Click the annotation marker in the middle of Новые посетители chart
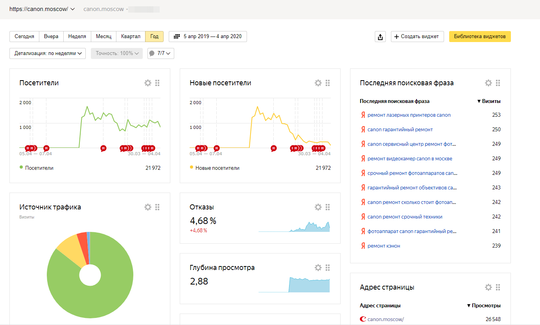This screenshot has height=325, width=540. point(273,148)
